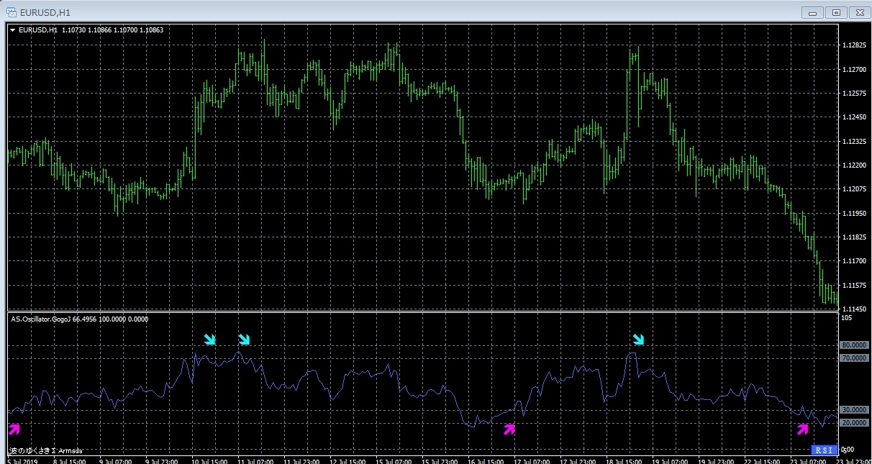Open the chart window icon menu

tap(12, 12)
